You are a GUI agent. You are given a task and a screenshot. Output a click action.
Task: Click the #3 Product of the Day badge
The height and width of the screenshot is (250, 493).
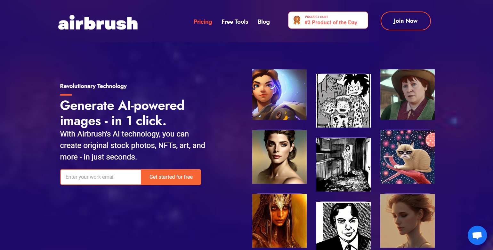click(x=328, y=20)
